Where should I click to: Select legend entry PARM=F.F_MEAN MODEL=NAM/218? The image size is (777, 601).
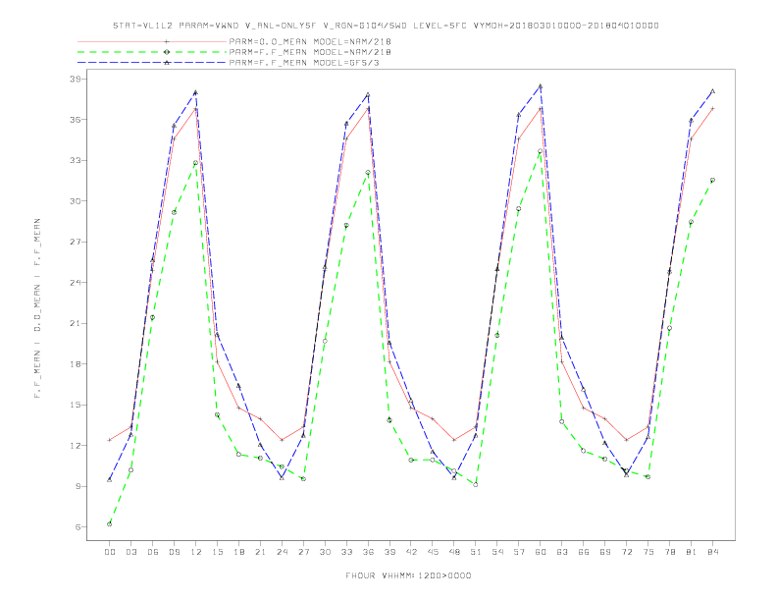(310, 52)
